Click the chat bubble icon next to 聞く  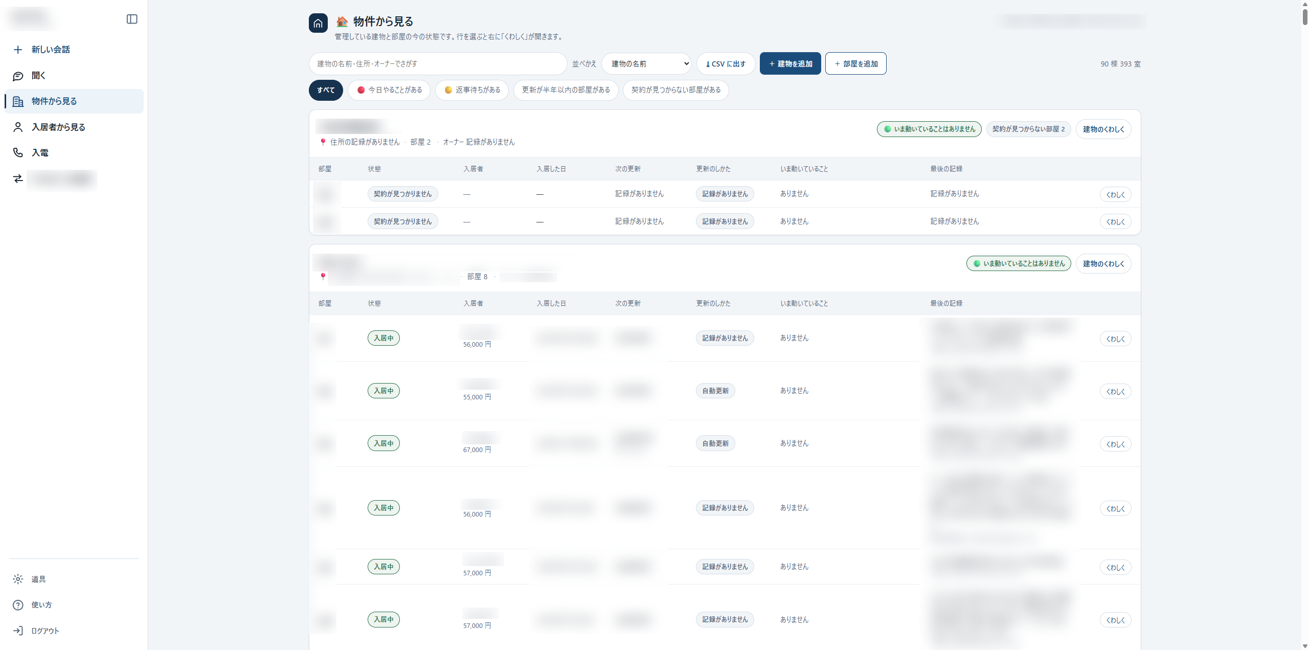pos(18,76)
